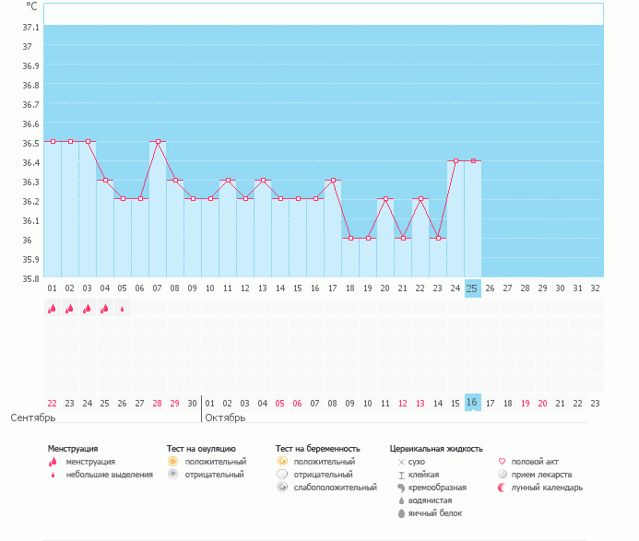
Task: Select highlighted cycle day 25 on axis
Action: coord(472,288)
